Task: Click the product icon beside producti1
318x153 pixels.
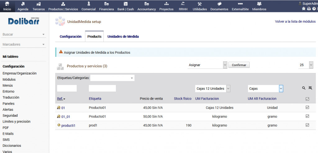Action: [59, 125]
